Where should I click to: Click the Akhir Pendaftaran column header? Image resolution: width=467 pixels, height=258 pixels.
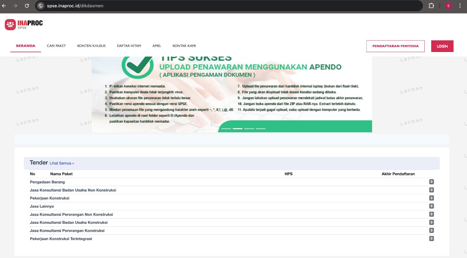pyautogui.click(x=398, y=174)
